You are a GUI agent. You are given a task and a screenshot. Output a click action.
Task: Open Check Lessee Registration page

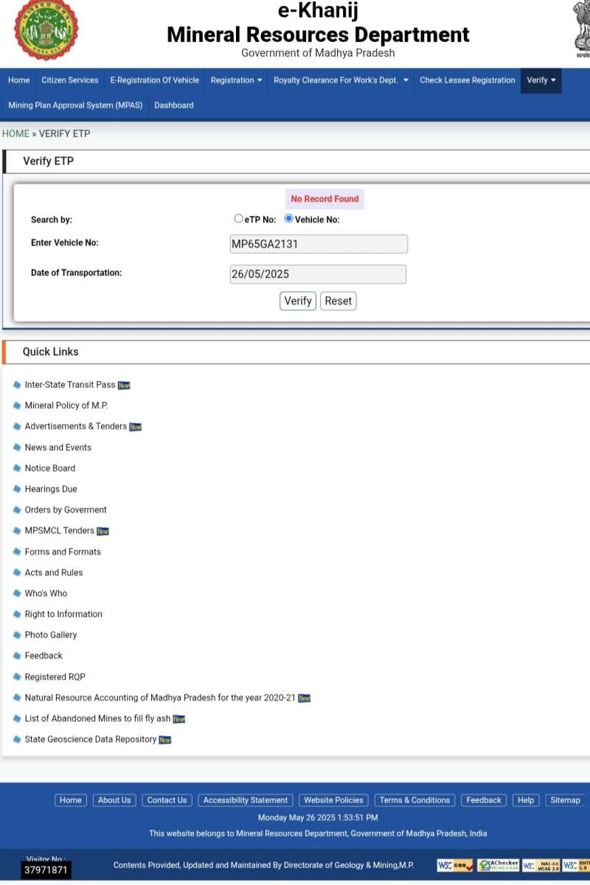click(x=468, y=80)
